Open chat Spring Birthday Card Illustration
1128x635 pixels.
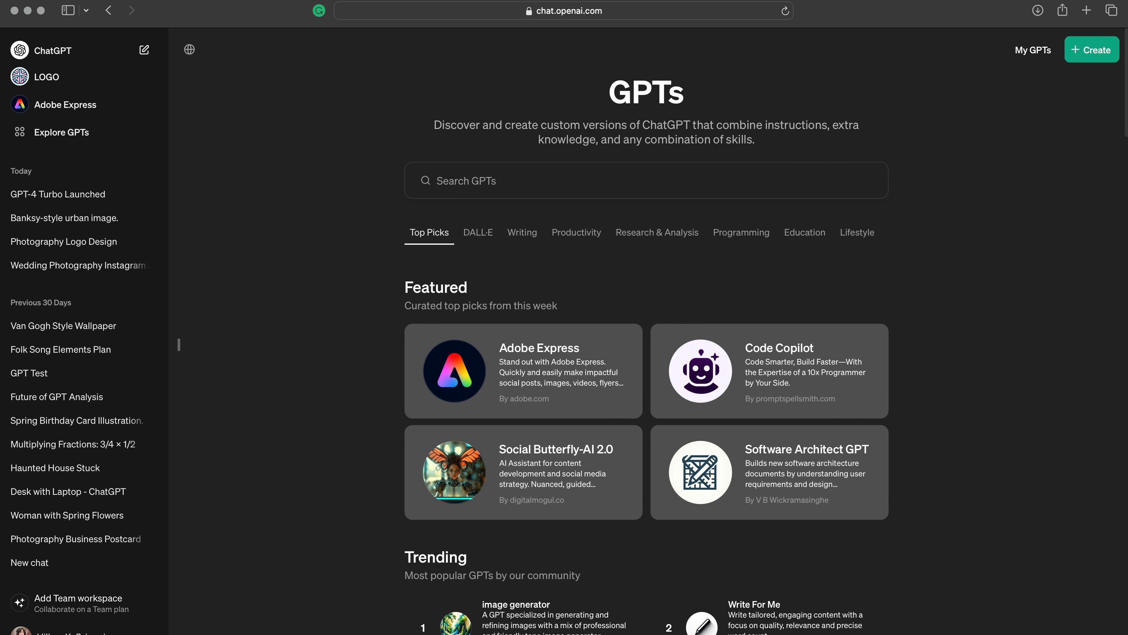tap(77, 420)
